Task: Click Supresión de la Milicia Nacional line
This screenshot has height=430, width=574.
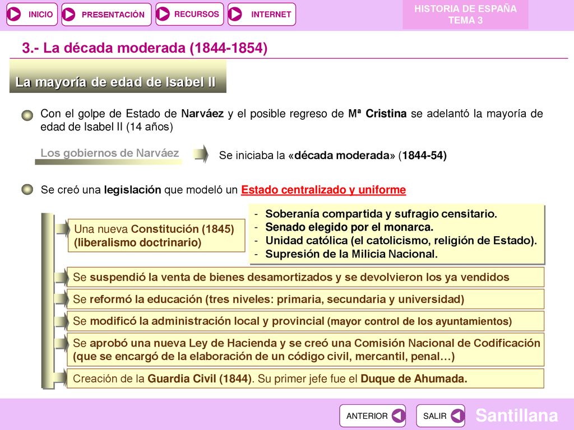Action: click(x=351, y=254)
